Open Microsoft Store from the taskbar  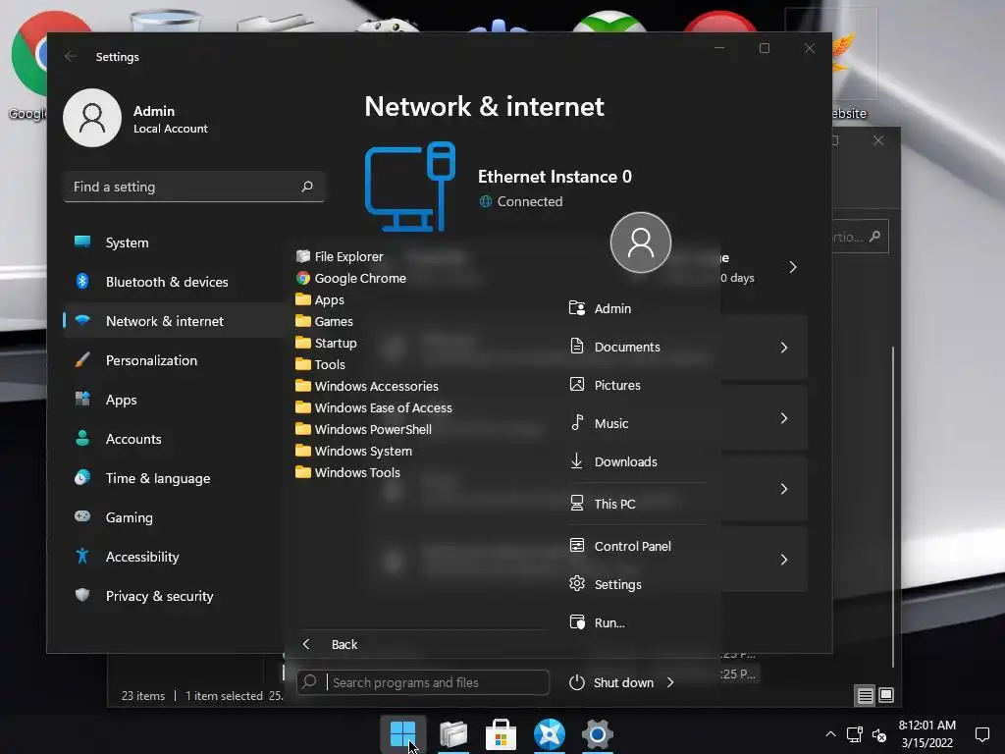[x=502, y=734]
